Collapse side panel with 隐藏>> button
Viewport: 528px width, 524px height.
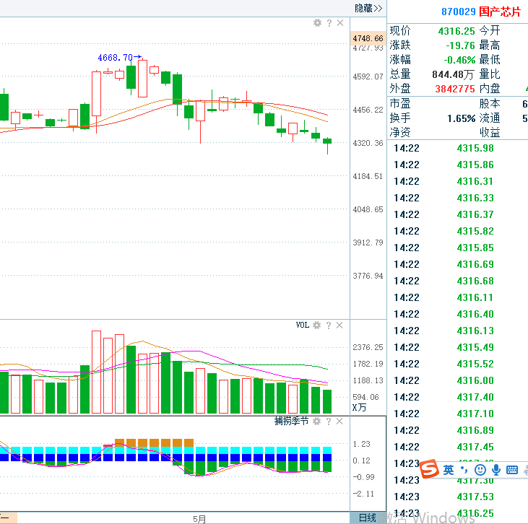(x=368, y=8)
